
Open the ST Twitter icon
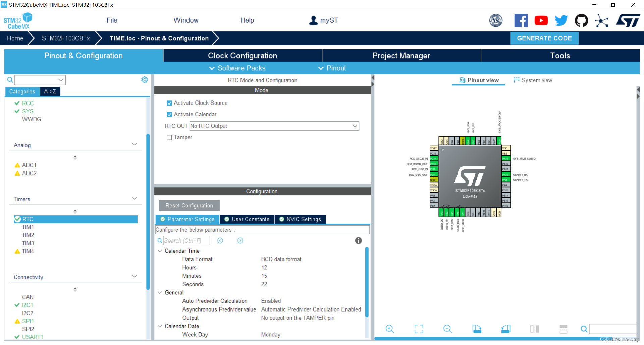(561, 21)
